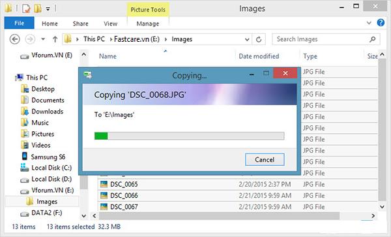Open the recent locations dropdown arrow
Image resolution: width=391 pixels, height=237 pixels.
(43, 39)
